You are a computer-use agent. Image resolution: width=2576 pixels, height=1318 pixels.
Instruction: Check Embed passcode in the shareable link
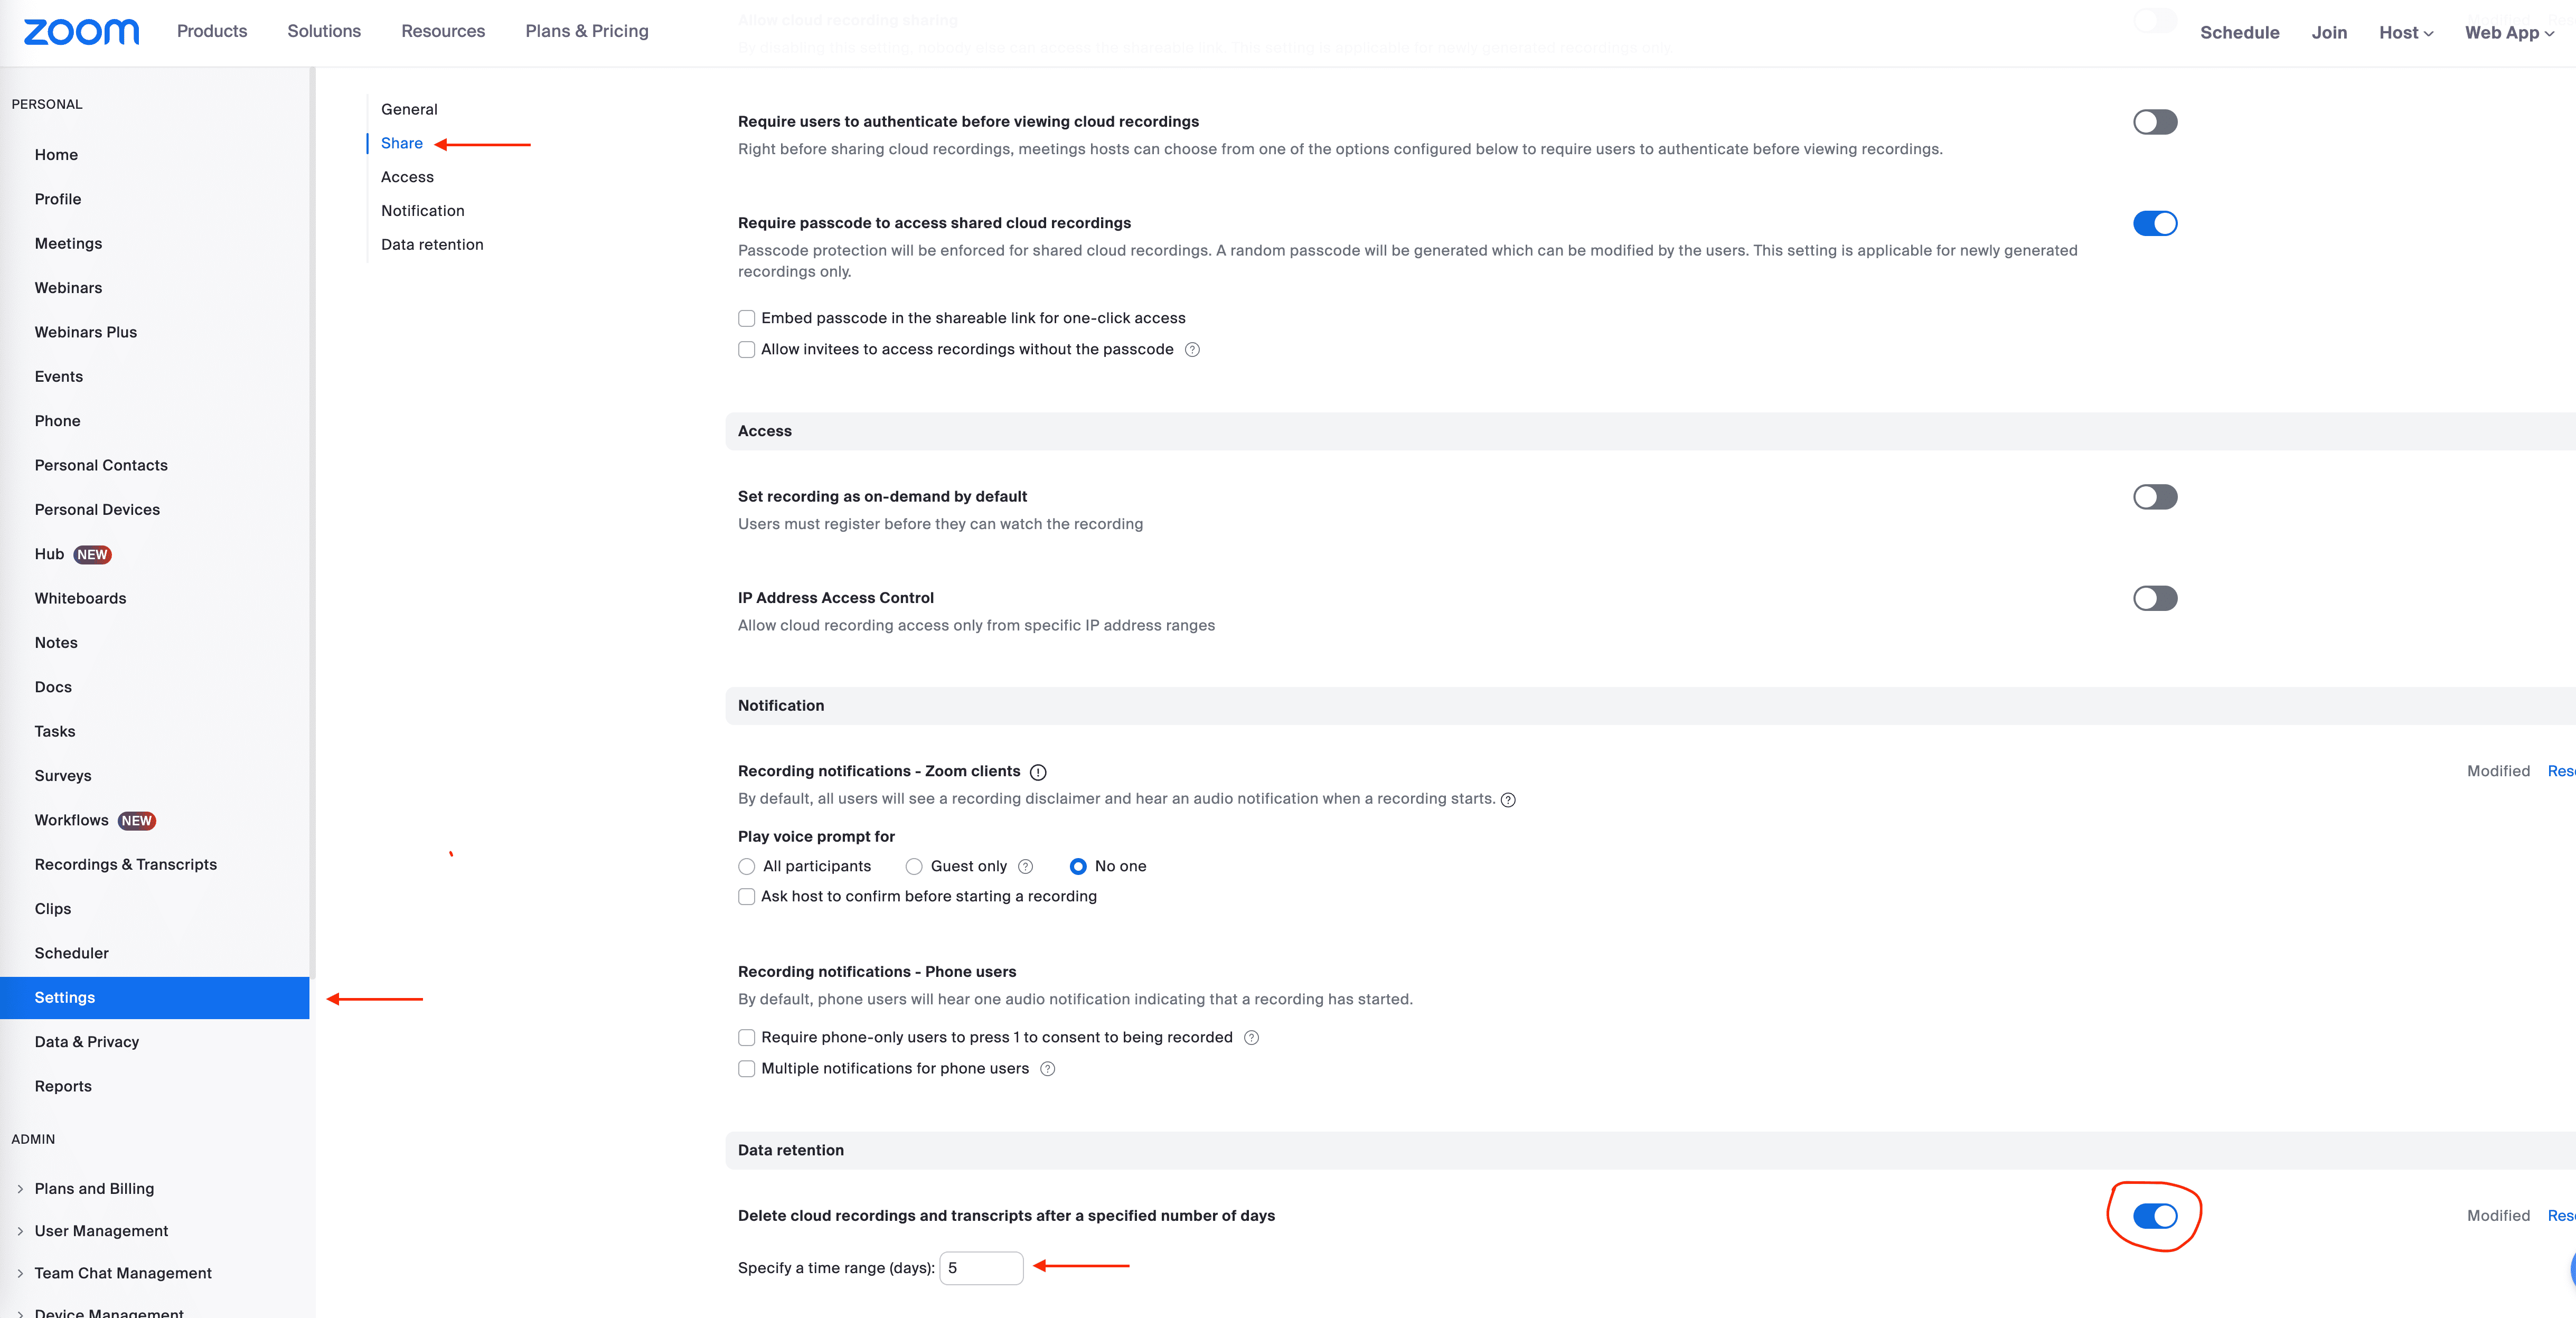pyautogui.click(x=747, y=319)
